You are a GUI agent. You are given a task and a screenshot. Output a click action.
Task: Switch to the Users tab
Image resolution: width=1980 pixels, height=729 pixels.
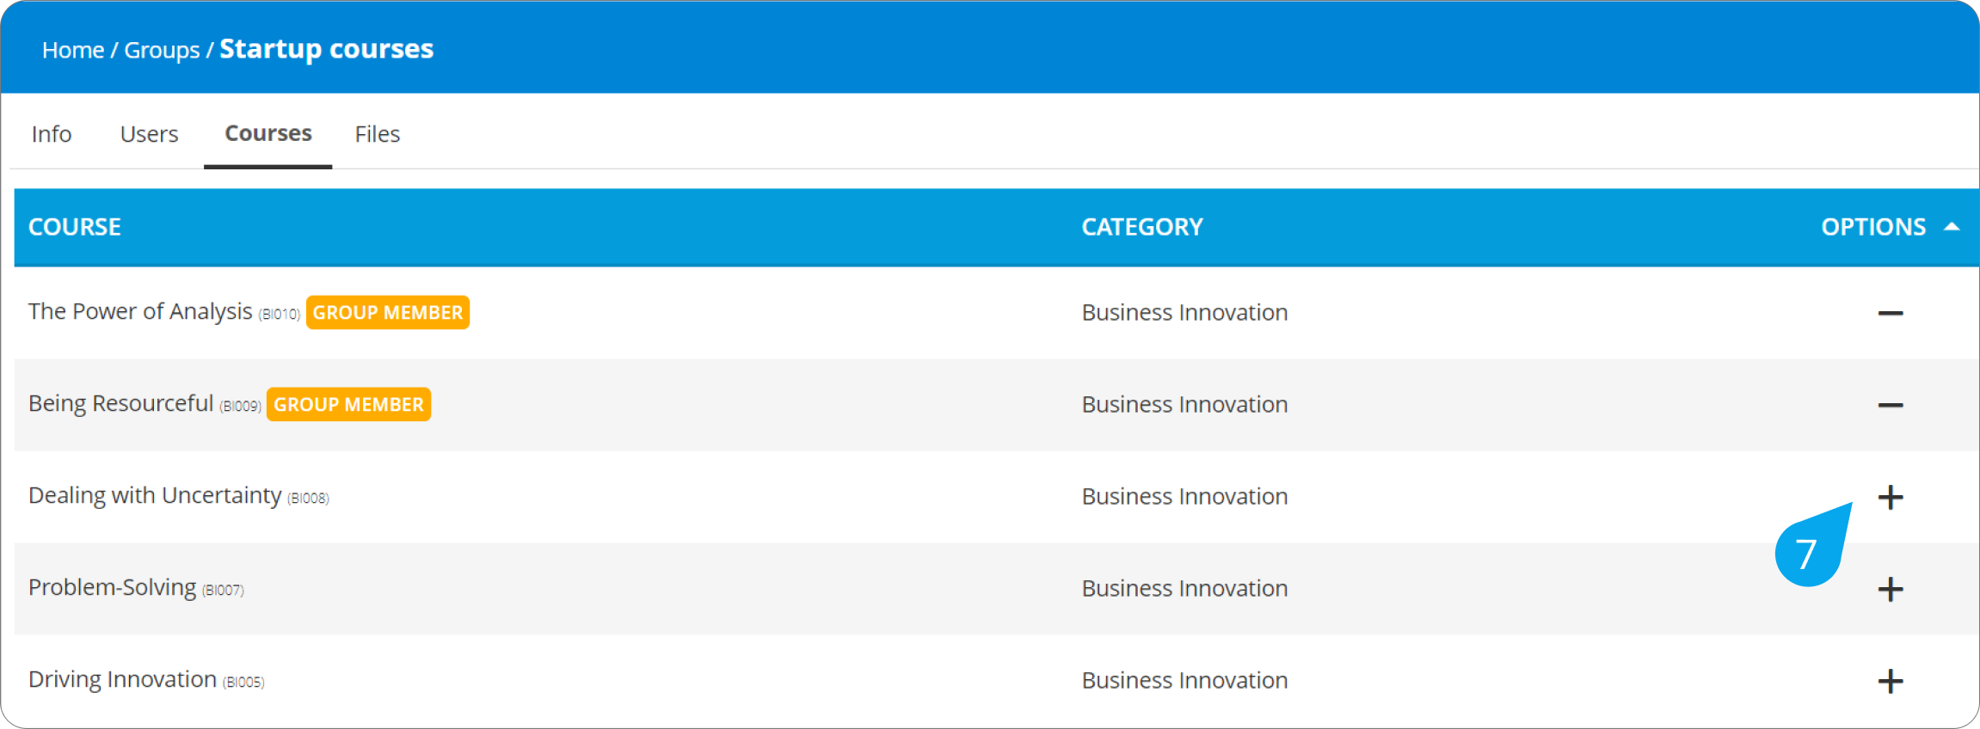pos(149,133)
